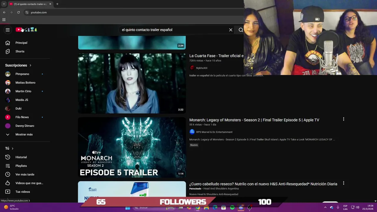Image resolution: width=377 pixels, height=212 pixels.
Task: Open the Matias Bottero channel subscription
Action: click(25, 82)
